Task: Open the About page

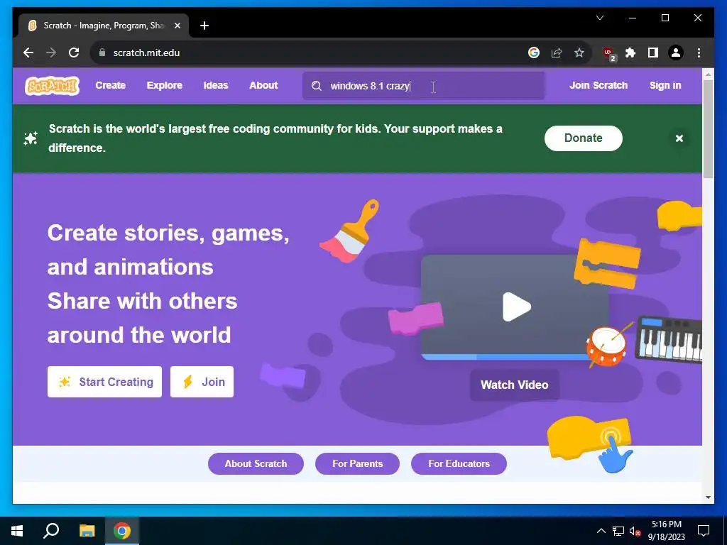Action: pos(263,85)
